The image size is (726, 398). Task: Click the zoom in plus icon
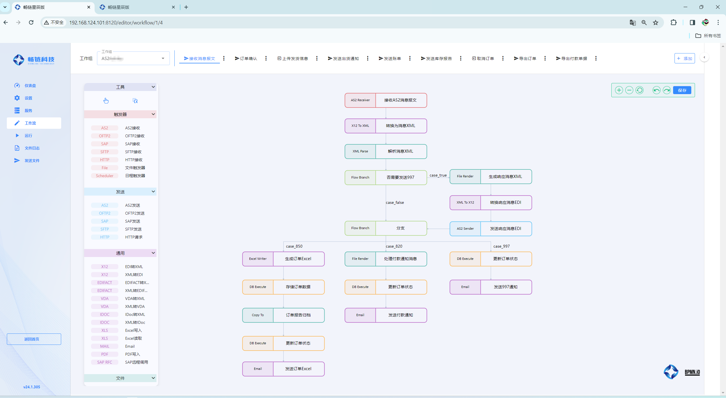[x=619, y=90]
